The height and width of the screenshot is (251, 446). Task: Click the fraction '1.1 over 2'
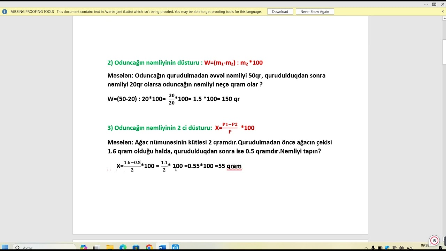point(164,166)
